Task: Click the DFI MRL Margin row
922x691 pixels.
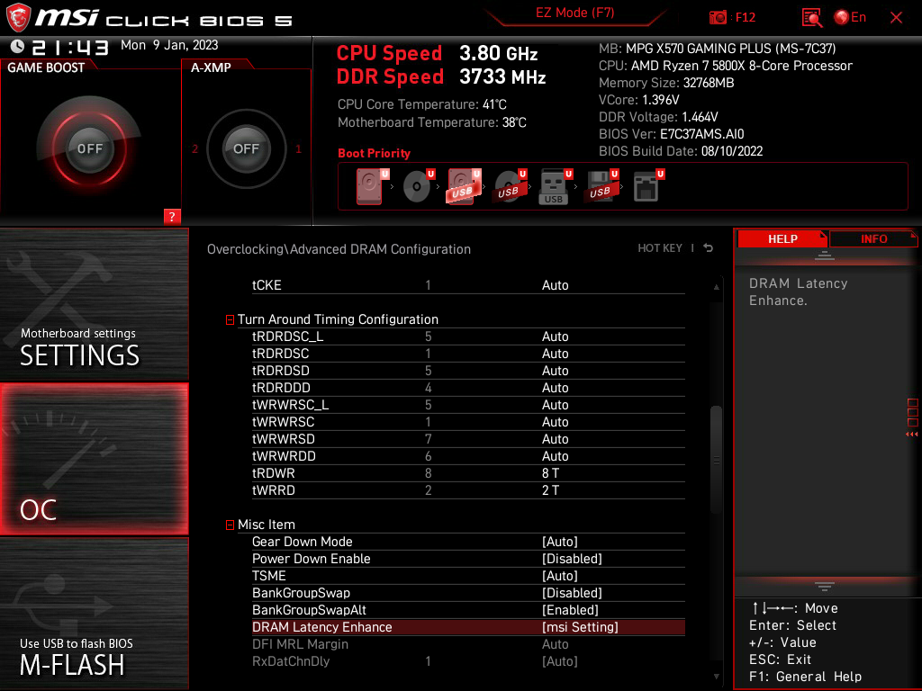Action: (x=468, y=644)
